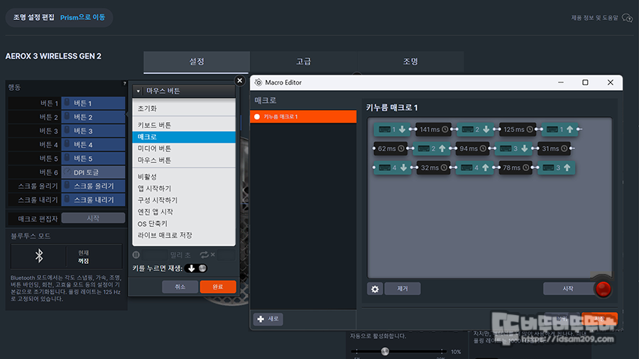This screenshot has width=639, height=359.
Task: Select the key 3 down macro block
Action: coord(514,148)
